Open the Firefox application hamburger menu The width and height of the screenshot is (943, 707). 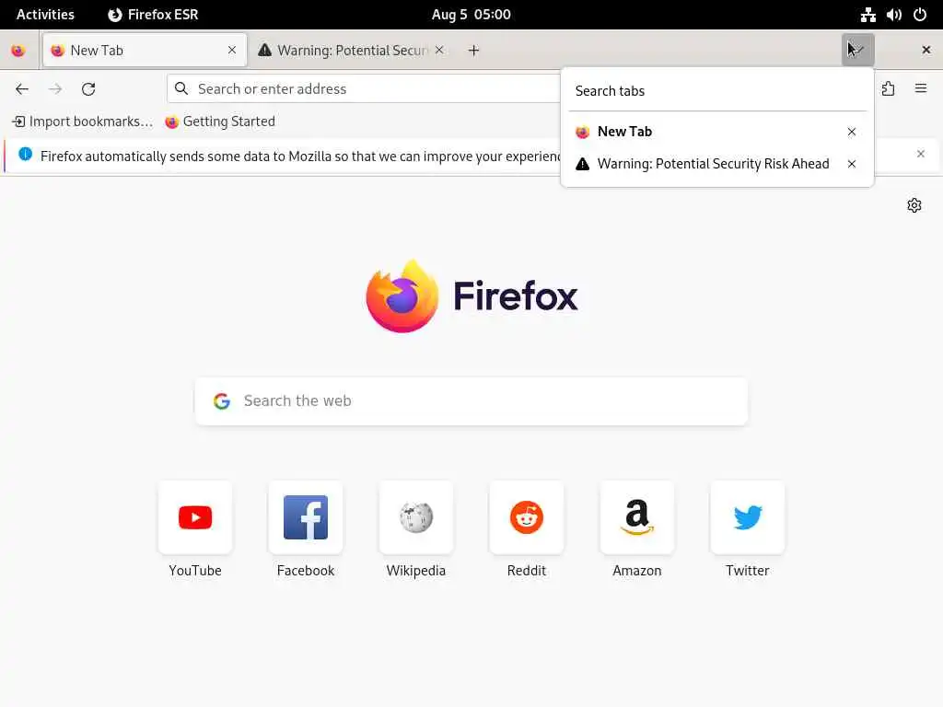(921, 89)
